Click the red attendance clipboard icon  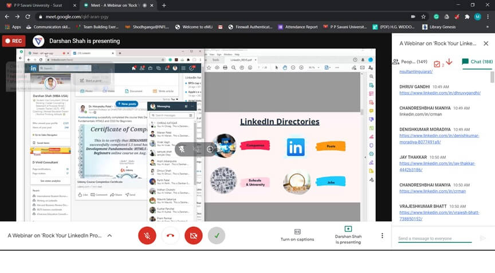click(437, 64)
